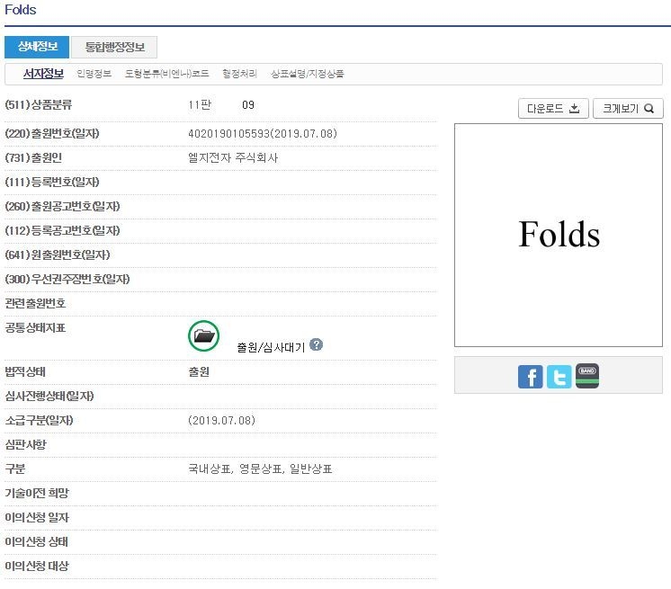The image size is (671, 589).
Task: Click the Folds trademark image
Action: (x=559, y=235)
